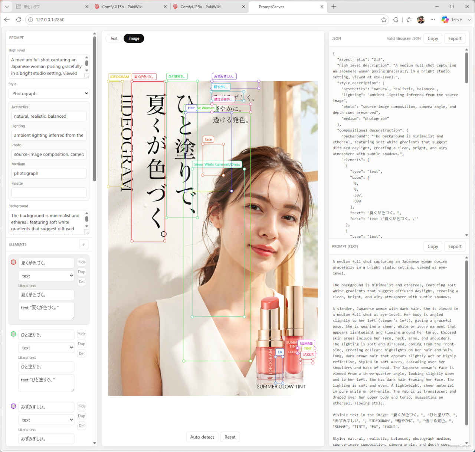Go back using browser back arrow
475x452 pixels.
pos(7,20)
